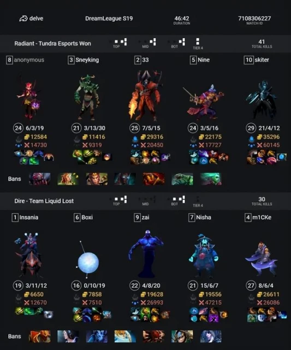Screen dimensions: 291x350
Task: Click the delve logo icon
Action: [x=23, y=19]
